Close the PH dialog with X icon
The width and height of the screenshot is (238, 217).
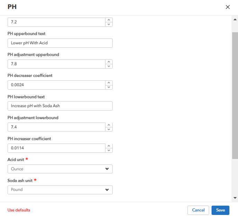tap(228, 7)
